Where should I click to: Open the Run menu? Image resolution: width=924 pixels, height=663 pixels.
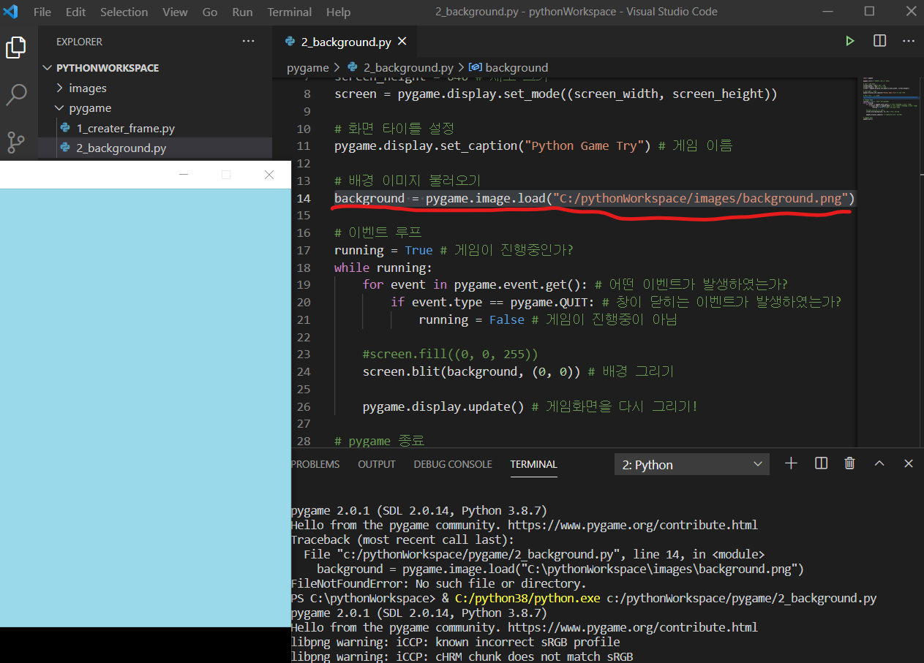[242, 12]
